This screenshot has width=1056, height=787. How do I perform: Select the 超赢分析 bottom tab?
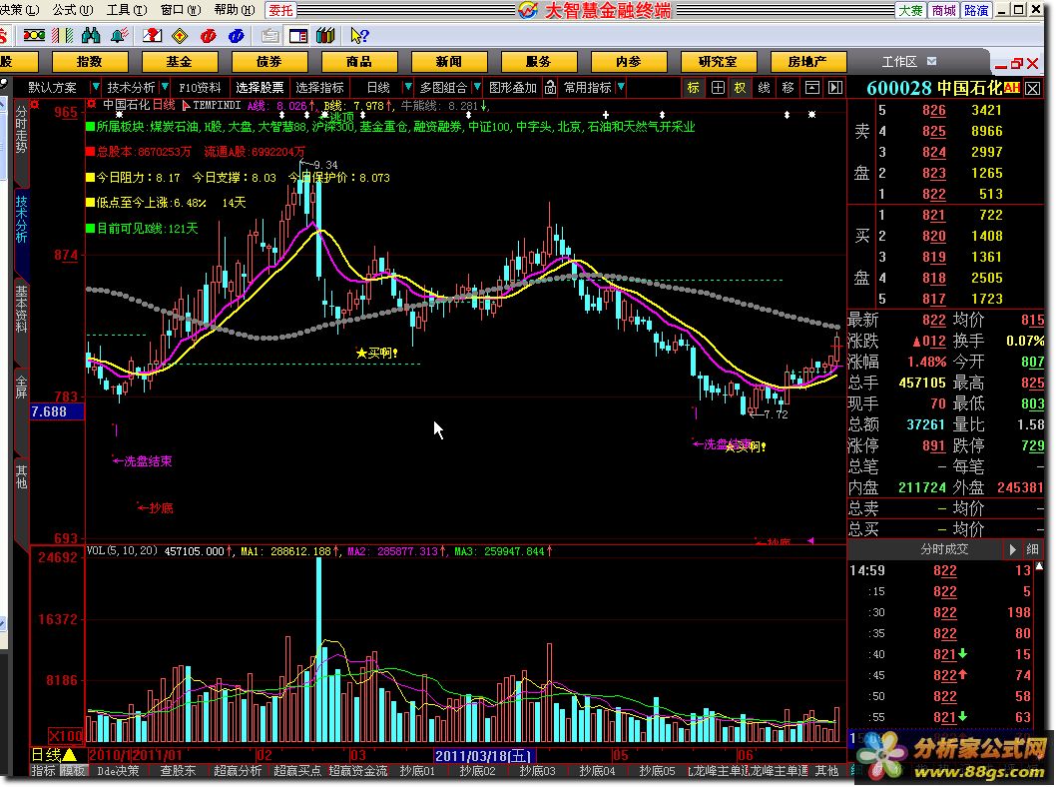tap(238, 770)
